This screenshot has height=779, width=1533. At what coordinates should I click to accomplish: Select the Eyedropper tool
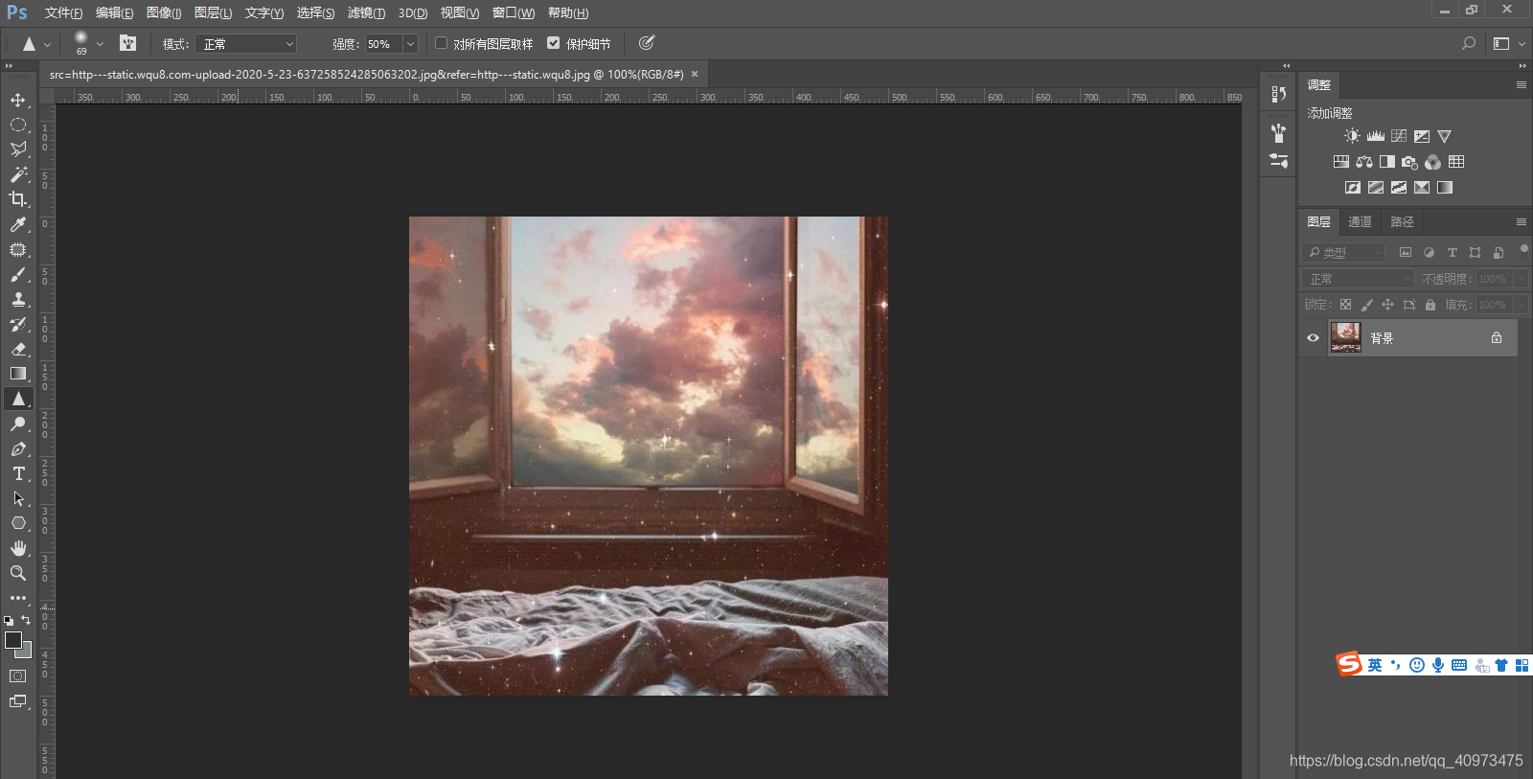(18, 224)
